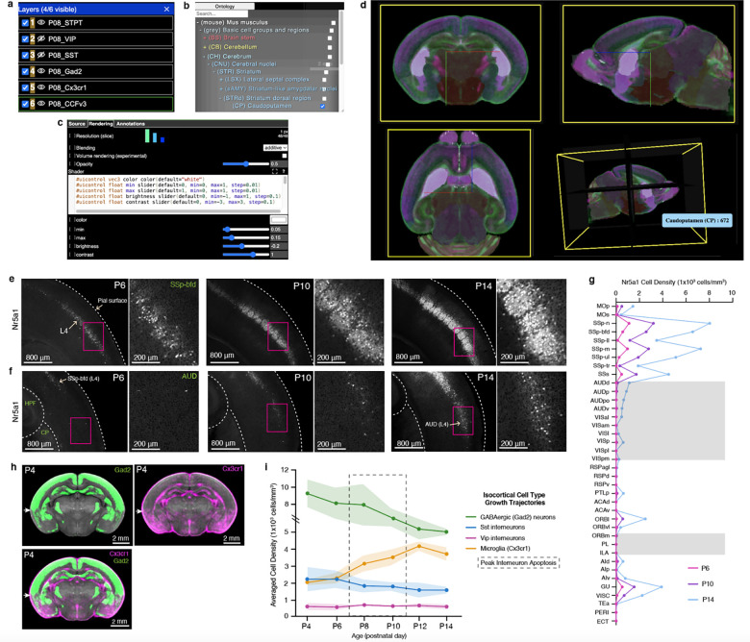This screenshot has height=642, width=750.
Task: Maximize the Shader editor with expand icon
Action: (x=275, y=171)
